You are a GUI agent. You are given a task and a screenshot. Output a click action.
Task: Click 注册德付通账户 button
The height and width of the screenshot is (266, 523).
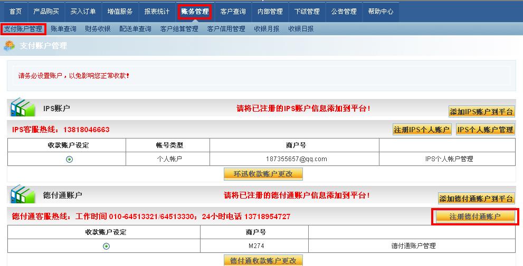click(x=474, y=216)
